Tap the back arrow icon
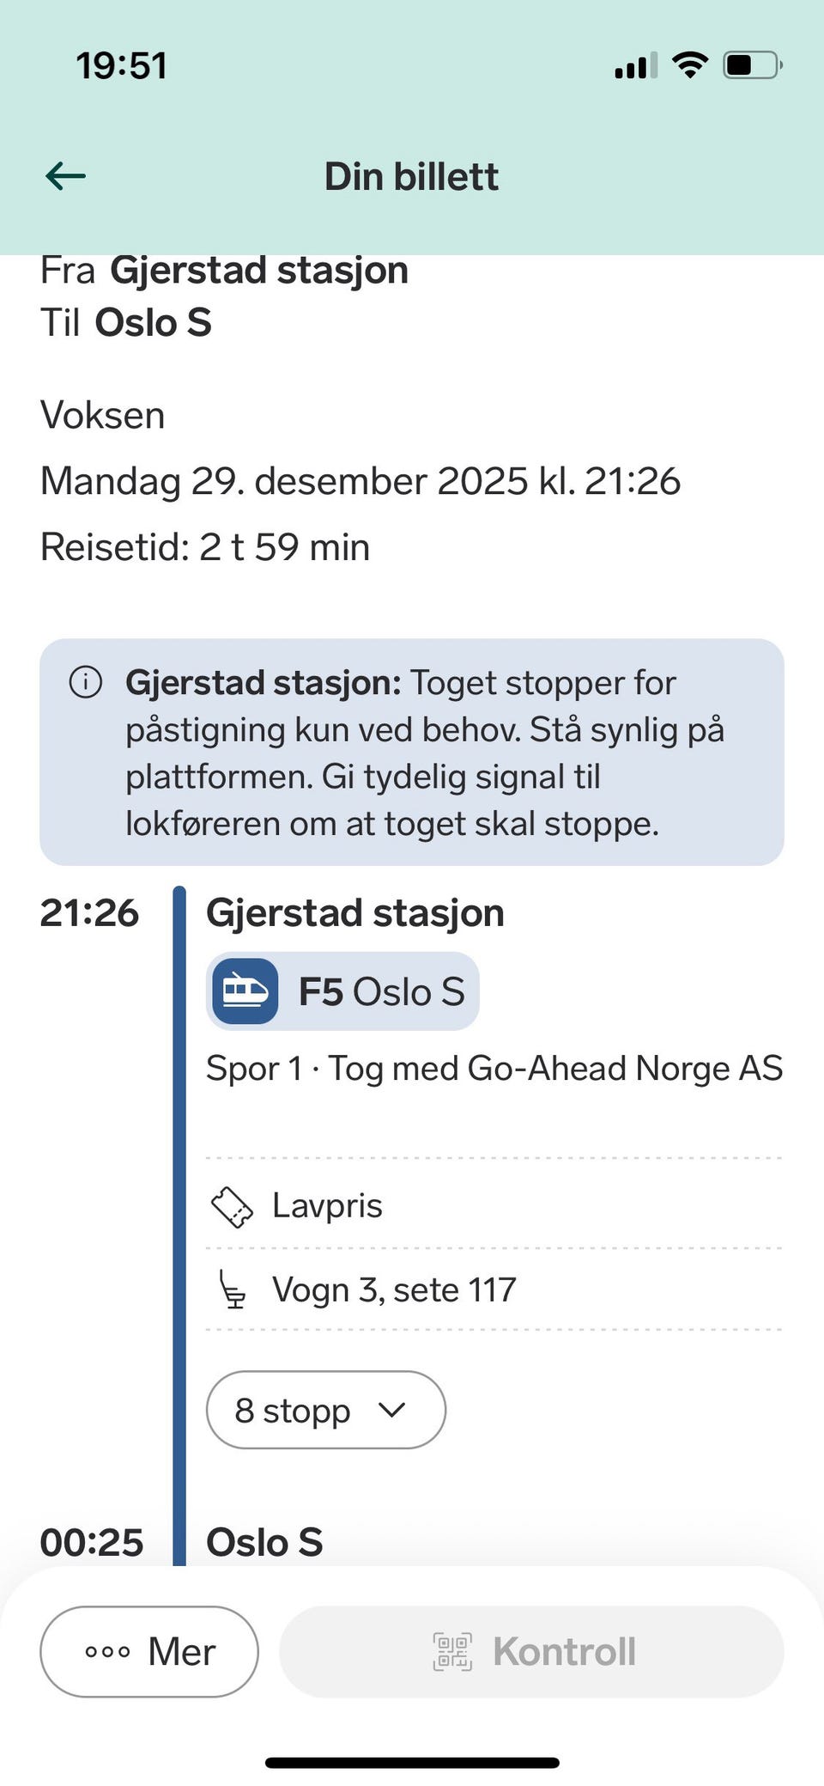Screen dimensions: 824x1786 coord(65,176)
